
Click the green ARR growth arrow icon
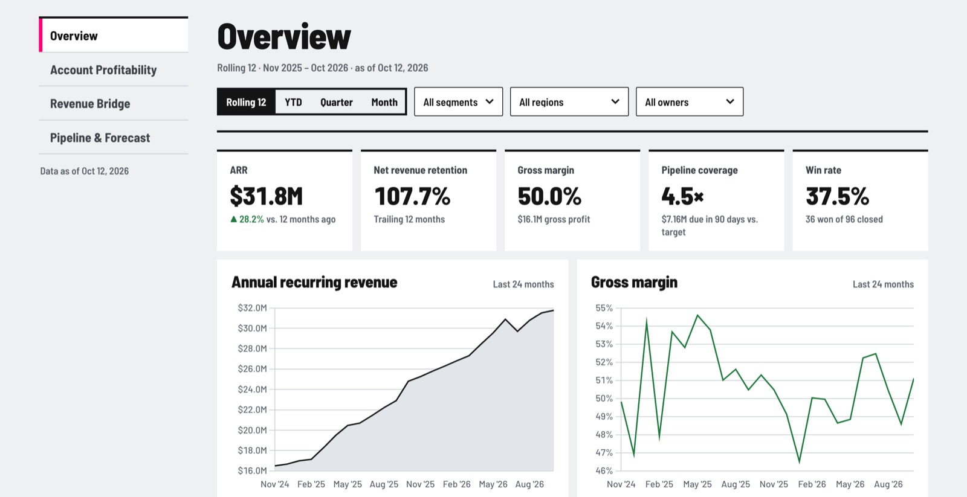[233, 219]
